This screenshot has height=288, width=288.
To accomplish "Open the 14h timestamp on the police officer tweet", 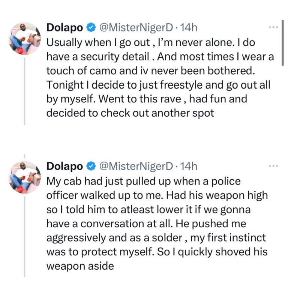I will (189, 166).
